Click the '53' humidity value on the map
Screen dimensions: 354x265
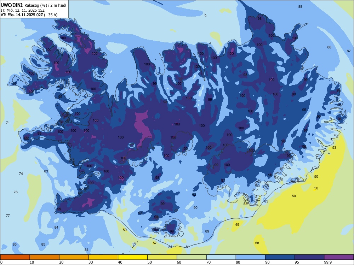335,148
